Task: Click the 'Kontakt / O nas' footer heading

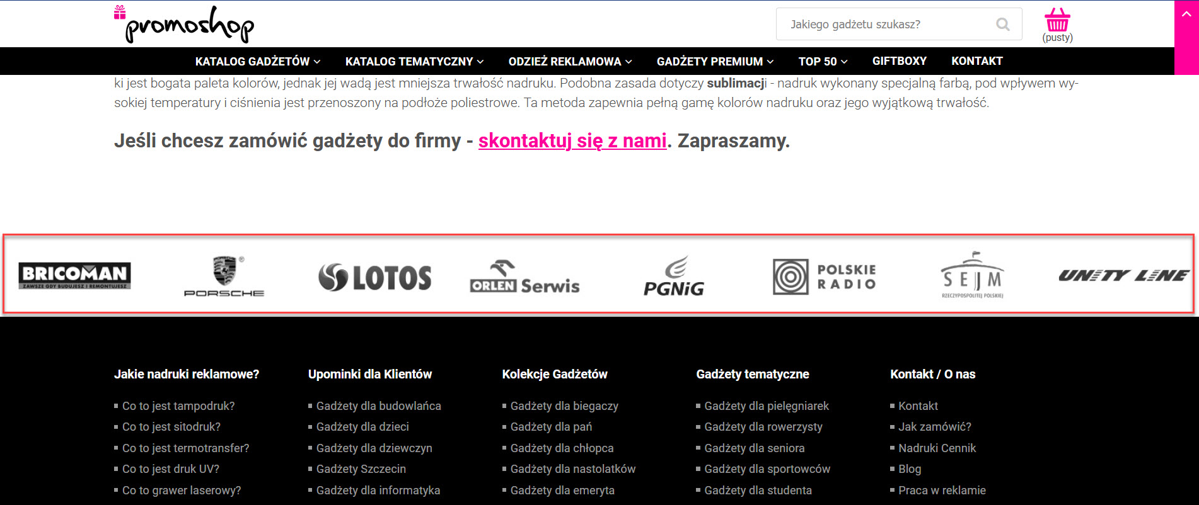Action: pos(933,374)
